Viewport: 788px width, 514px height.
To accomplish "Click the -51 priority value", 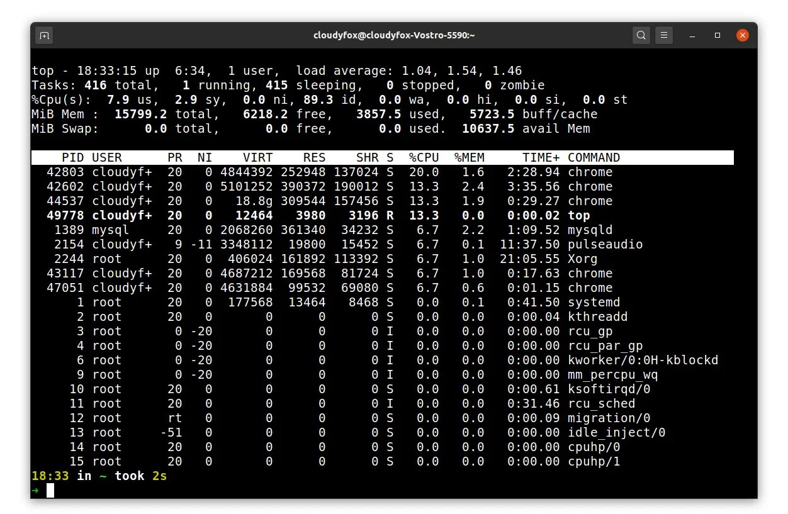I will click(171, 432).
